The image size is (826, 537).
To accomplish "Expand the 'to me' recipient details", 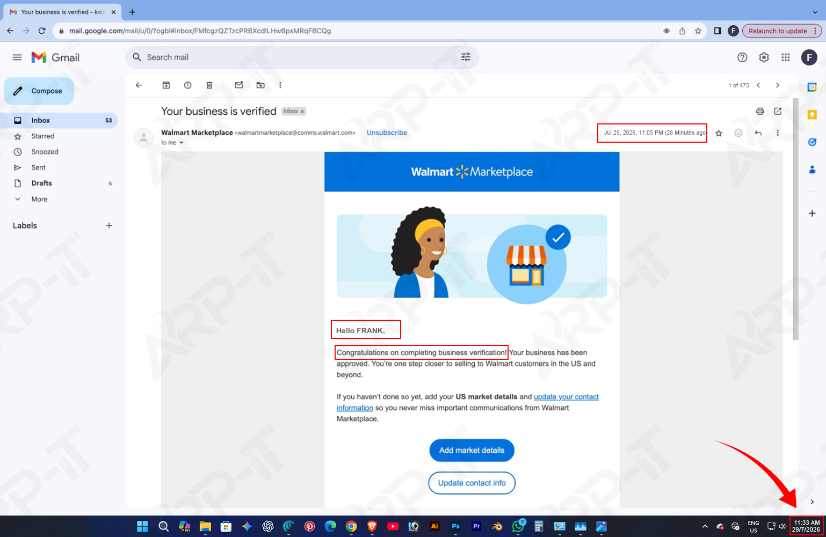I will (x=182, y=143).
